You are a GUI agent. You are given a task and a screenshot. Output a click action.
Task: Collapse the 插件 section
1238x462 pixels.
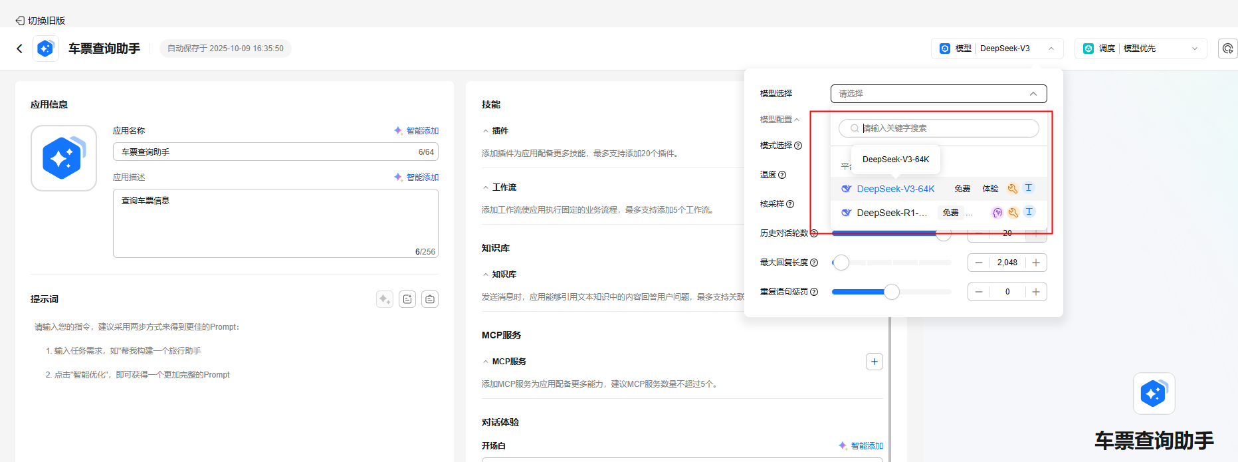click(x=486, y=132)
